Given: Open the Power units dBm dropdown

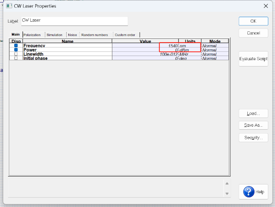Looking at the screenshot, I should (x=190, y=50).
